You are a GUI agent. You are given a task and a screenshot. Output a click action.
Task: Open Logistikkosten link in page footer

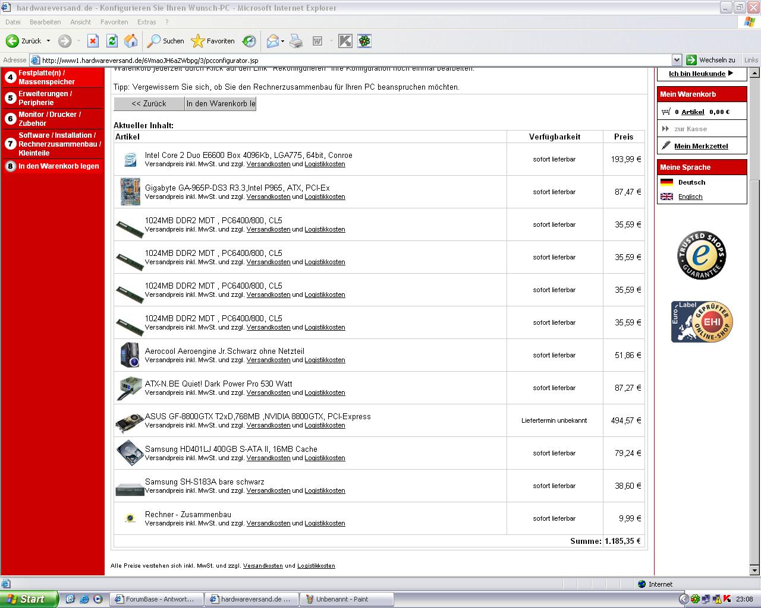[x=316, y=566]
